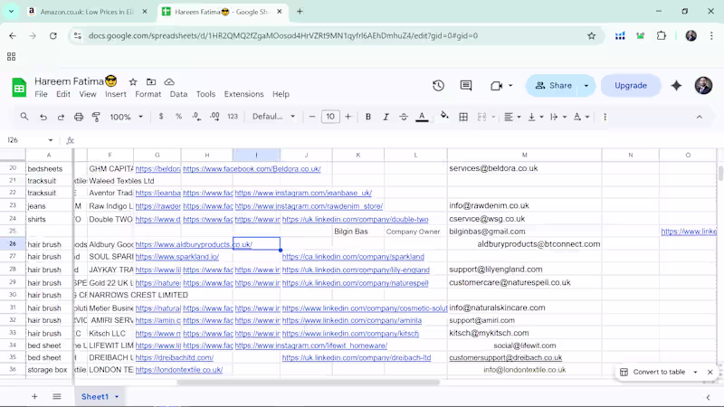724x407 pixels.
Task: Redo the last action
Action: click(61, 117)
